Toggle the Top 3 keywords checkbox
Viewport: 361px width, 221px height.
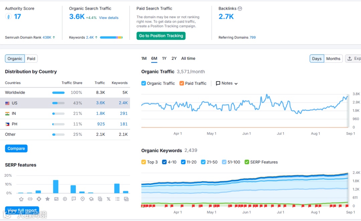(143, 162)
